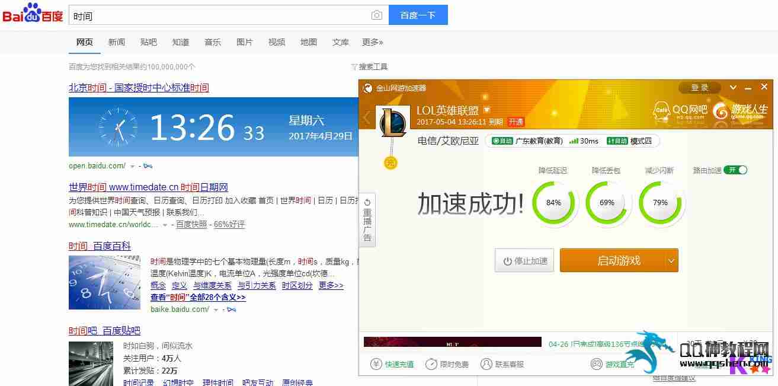The height and width of the screenshot is (386, 778).
Task: Open the 知道 tab
Action: point(181,42)
